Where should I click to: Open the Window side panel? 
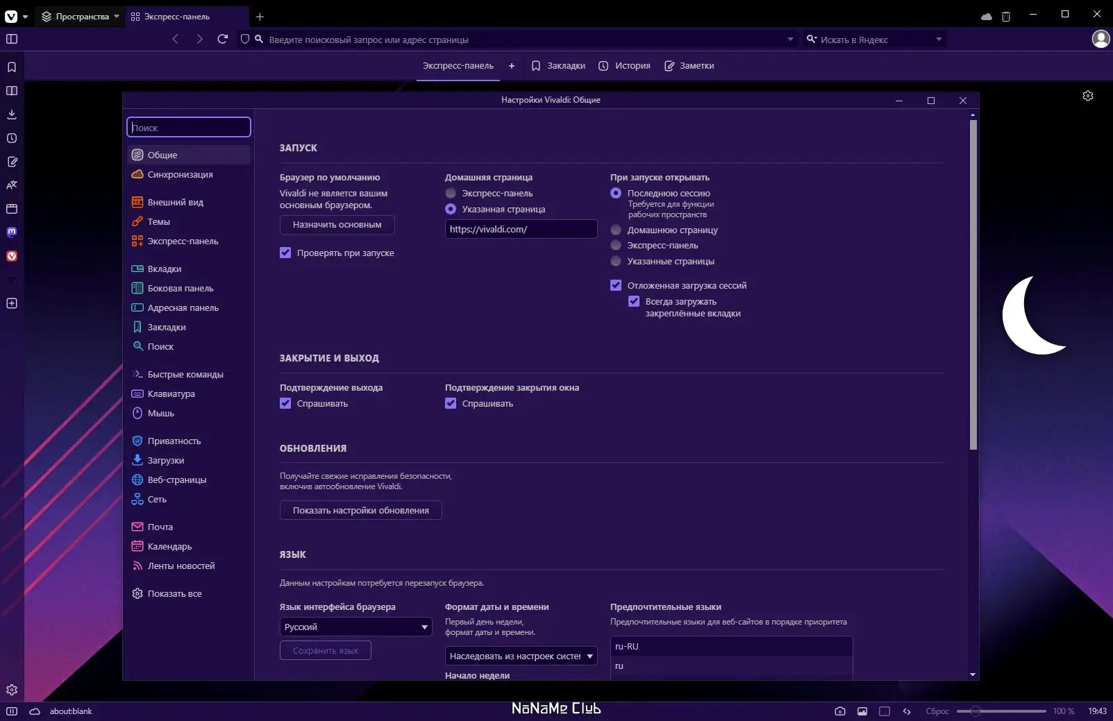[12, 209]
